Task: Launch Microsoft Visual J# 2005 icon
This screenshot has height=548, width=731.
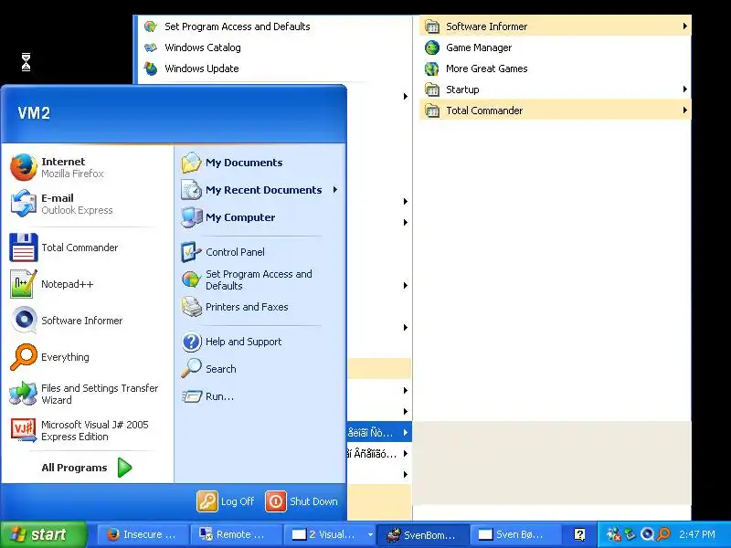Action: (x=24, y=430)
